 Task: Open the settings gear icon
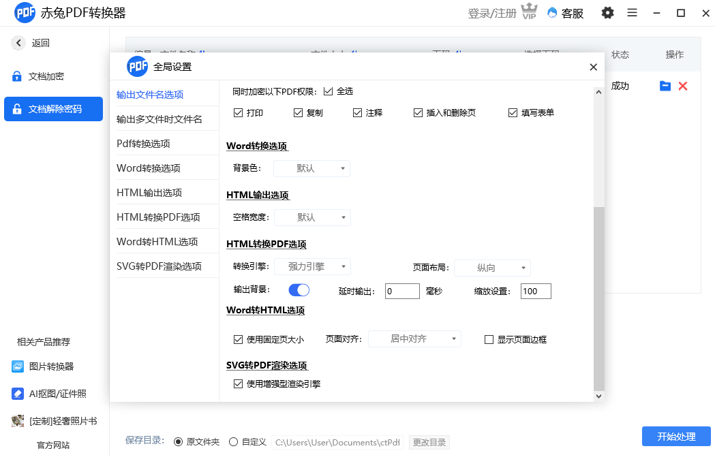point(607,13)
